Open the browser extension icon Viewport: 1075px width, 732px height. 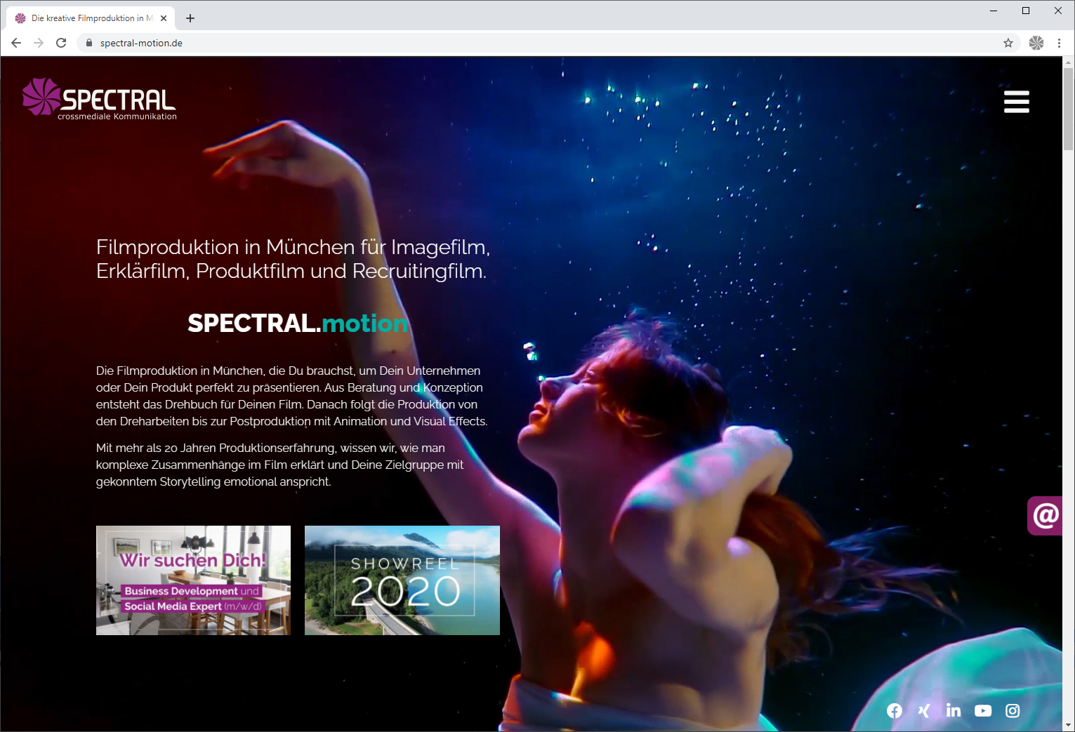(1036, 43)
